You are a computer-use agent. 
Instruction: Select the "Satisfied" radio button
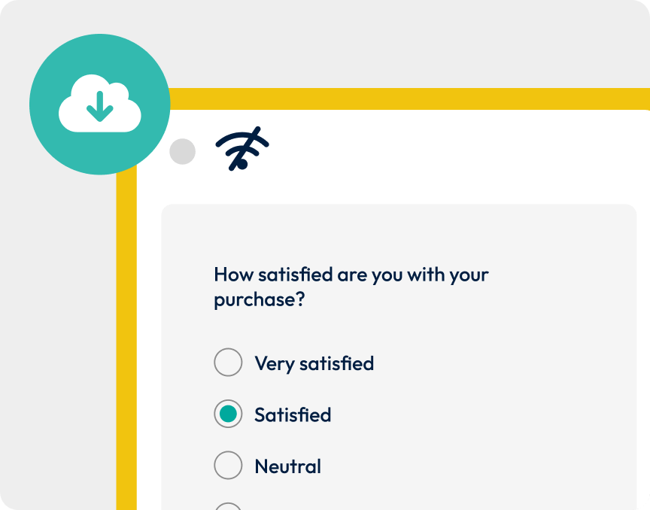coord(228,414)
